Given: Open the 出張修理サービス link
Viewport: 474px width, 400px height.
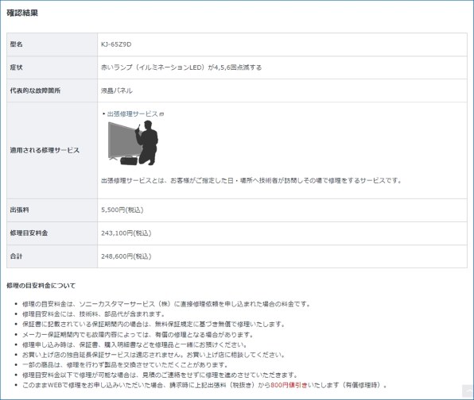Looking at the screenshot, I should [x=132, y=114].
